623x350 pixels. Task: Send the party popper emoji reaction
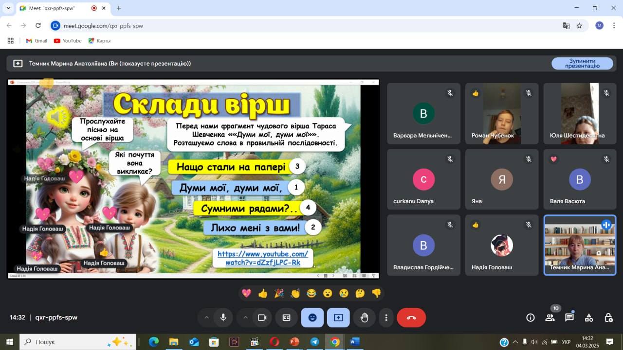tap(279, 293)
